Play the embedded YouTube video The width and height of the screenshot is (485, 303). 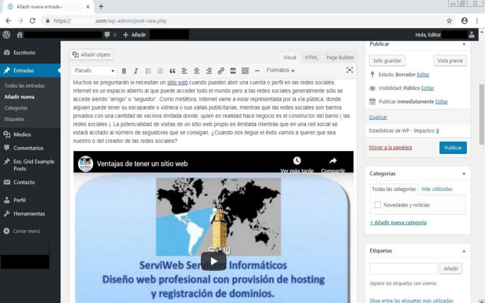213,261
